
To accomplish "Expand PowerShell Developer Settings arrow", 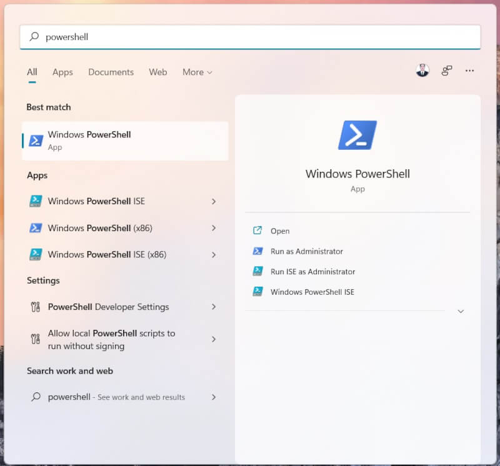I will coord(214,307).
